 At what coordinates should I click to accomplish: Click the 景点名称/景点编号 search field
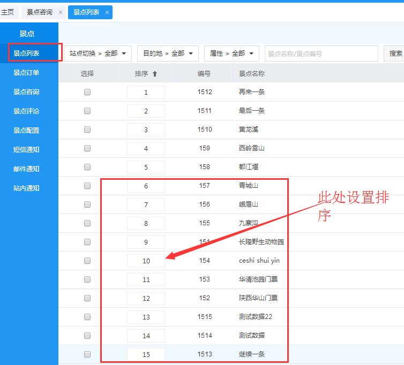(x=321, y=54)
